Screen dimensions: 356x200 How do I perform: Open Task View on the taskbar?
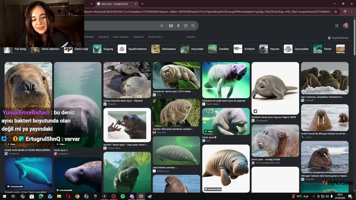pos(13,196)
